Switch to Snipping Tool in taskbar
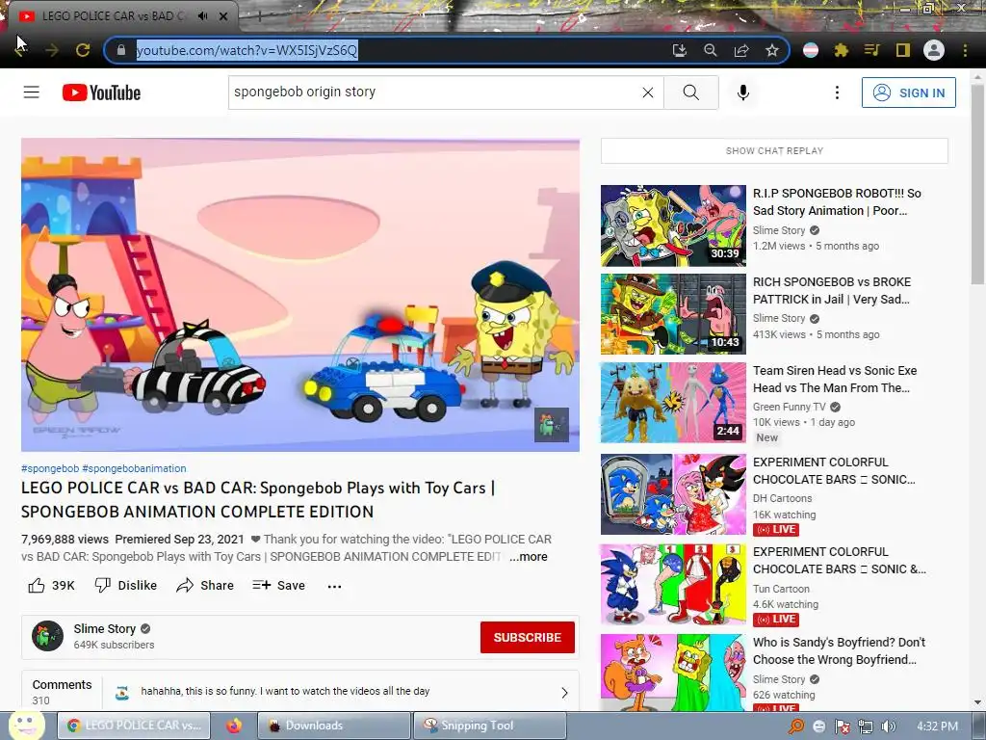Image resolution: width=986 pixels, height=740 pixels. click(x=490, y=726)
